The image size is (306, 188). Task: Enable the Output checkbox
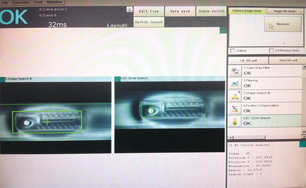(232, 51)
